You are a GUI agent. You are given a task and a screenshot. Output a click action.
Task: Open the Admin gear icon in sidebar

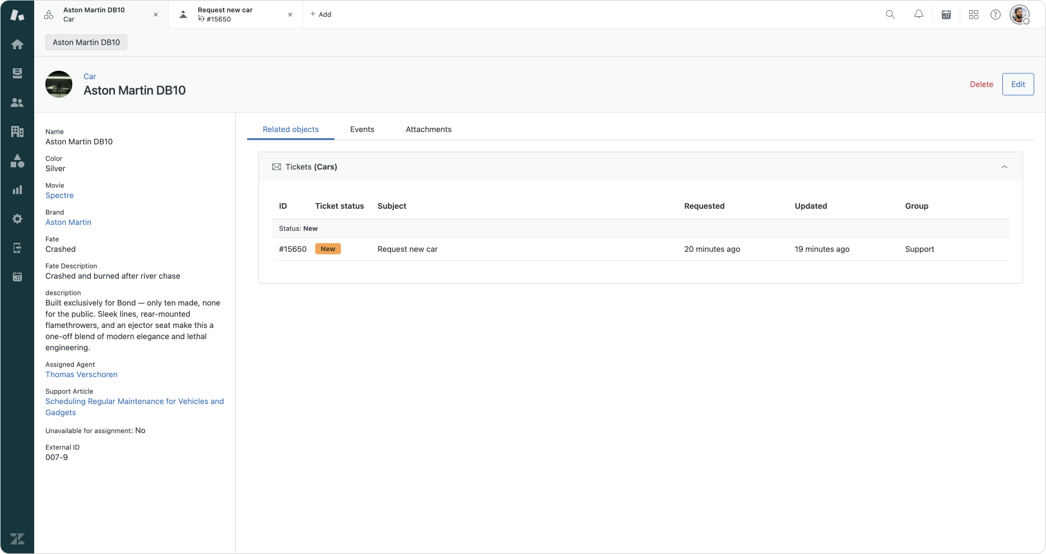pyautogui.click(x=17, y=219)
